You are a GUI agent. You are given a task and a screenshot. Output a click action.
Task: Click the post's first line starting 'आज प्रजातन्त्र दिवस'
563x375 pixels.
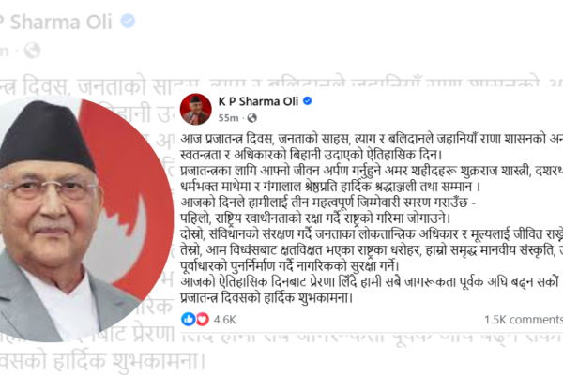pyautogui.click(x=372, y=139)
